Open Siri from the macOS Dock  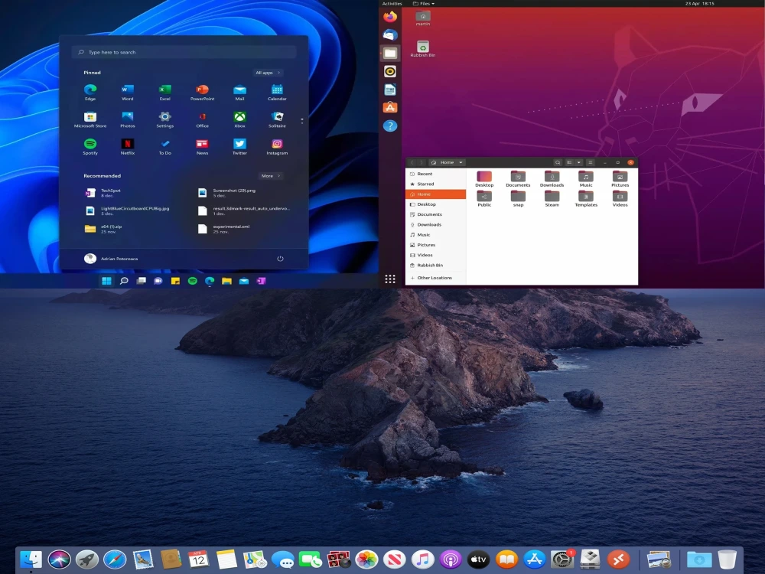59,559
